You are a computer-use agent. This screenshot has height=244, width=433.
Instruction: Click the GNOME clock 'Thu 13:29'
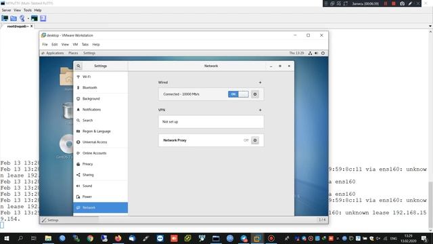[296, 53]
